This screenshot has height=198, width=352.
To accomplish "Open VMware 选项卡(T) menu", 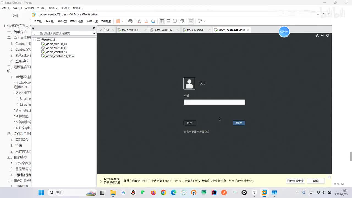I will [92, 21].
